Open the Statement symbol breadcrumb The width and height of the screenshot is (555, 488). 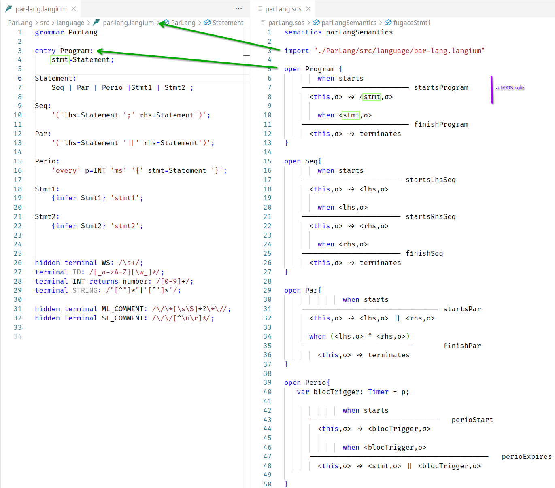[x=228, y=23]
